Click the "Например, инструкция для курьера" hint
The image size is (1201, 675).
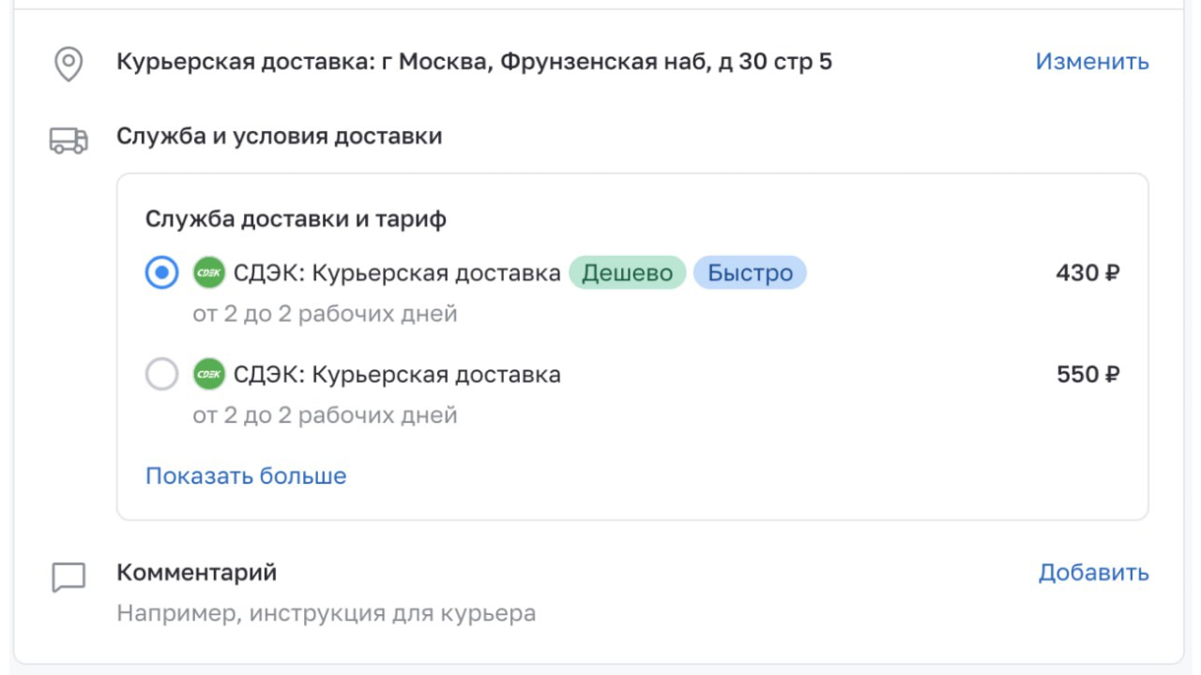coord(326,614)
